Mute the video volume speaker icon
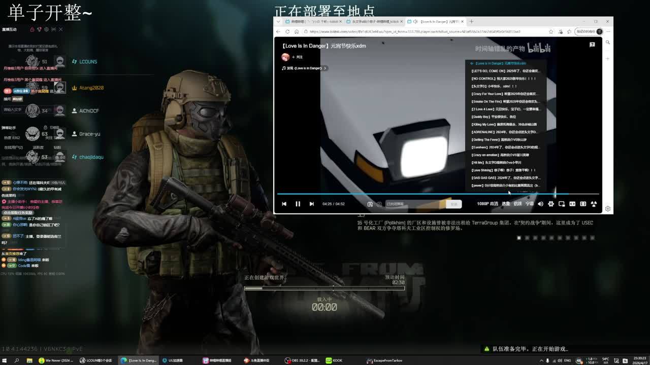This screenshot has height=365, width=650. pyautogui.click(x=540, y=204)
